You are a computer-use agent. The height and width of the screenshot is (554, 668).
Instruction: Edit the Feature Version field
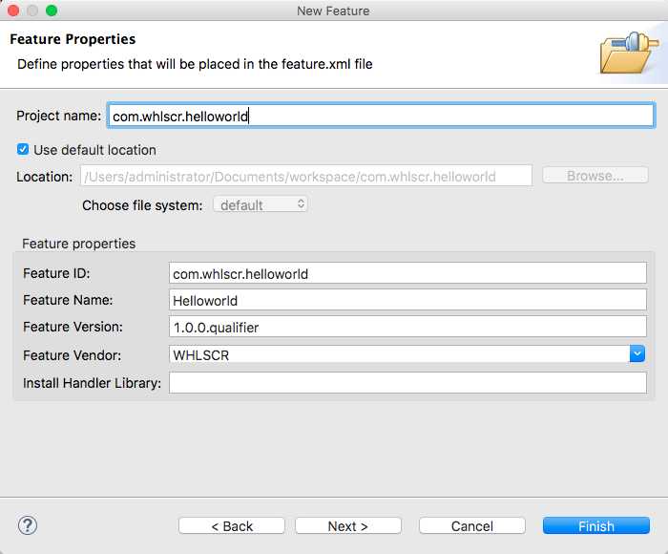pyautogui.click(x=407, y=327)
